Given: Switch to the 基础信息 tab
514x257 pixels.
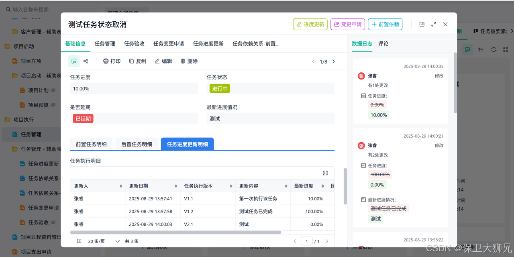Looking at the screenshot, I should pos(75,44).
